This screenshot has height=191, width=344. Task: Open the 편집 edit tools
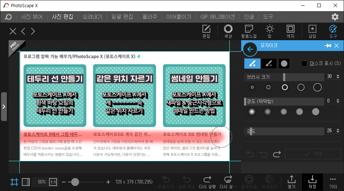(x=206, y=32)
